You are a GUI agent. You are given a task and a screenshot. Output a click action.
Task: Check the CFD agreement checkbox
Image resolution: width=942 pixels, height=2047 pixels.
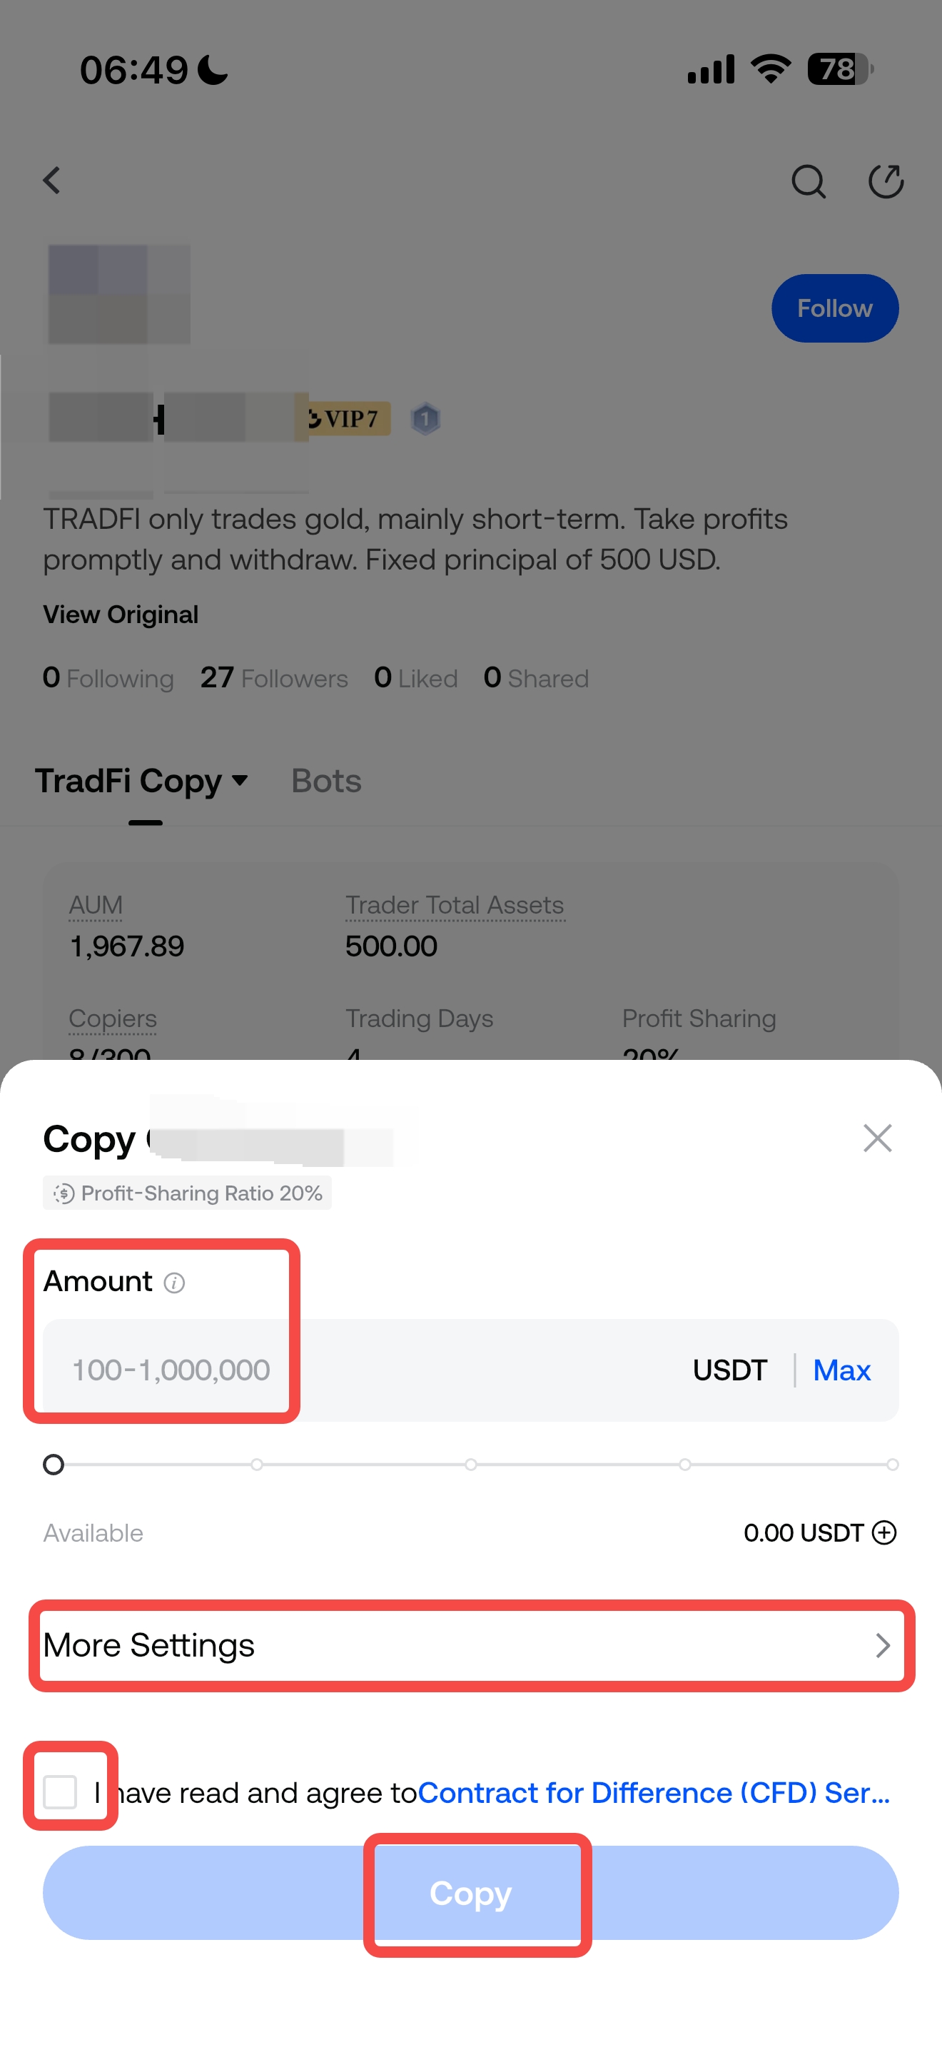coord(61,1792)
